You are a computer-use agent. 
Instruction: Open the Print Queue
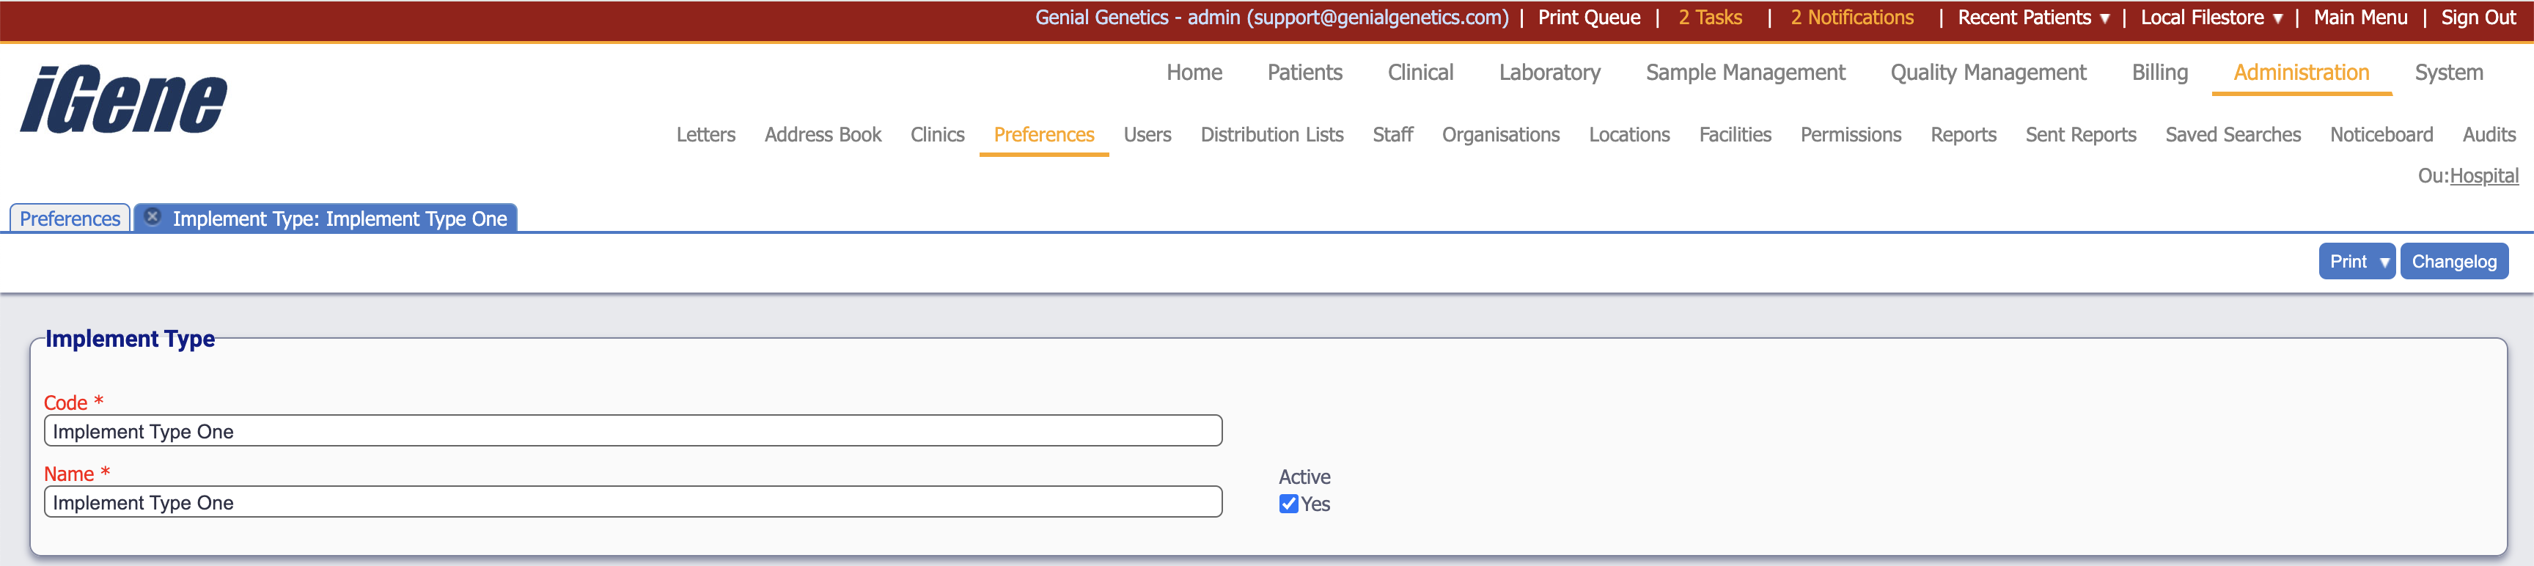pyautogui.click(x=1587, y=18)
